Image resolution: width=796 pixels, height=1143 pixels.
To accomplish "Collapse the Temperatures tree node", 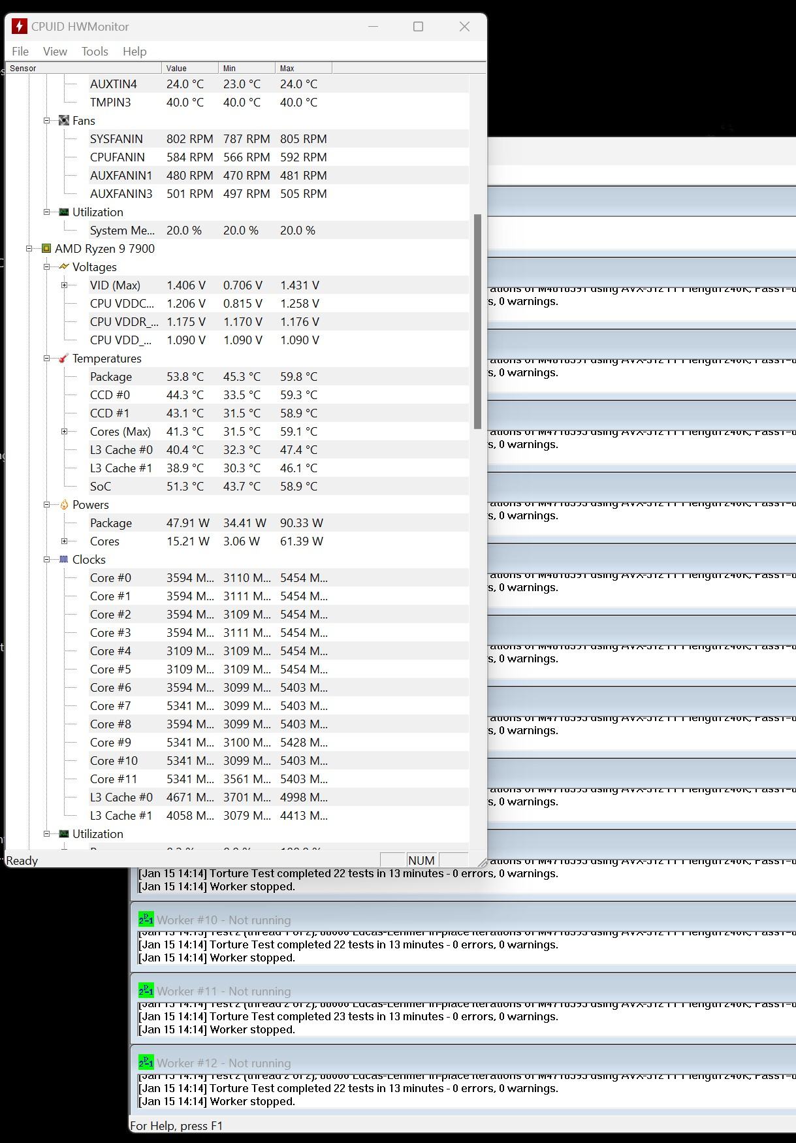I will coord(47,358).
